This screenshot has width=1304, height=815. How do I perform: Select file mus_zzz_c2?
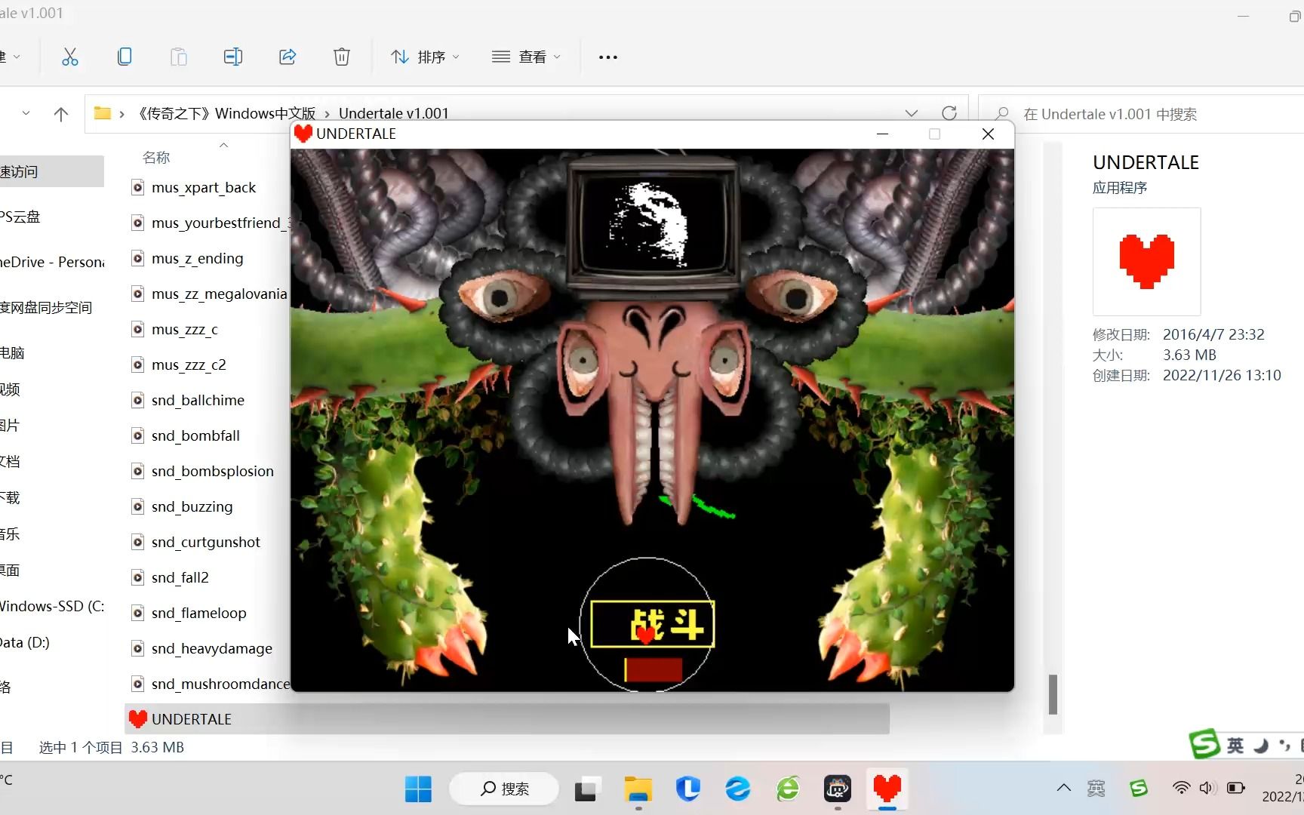pyautogui.click(x=189, y=364)
